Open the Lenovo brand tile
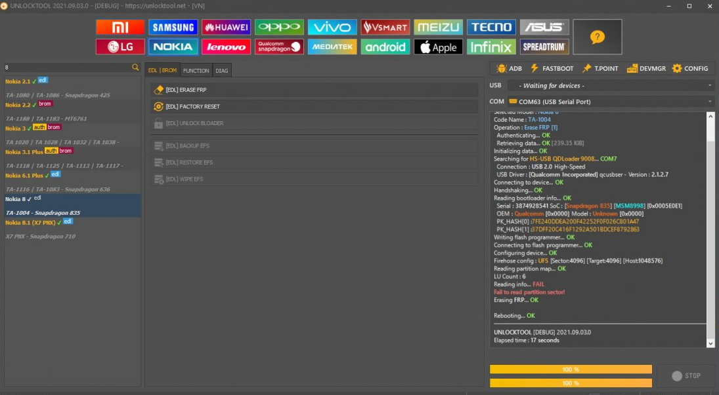The height and width of the screenshot is (395, 719). 226,47
